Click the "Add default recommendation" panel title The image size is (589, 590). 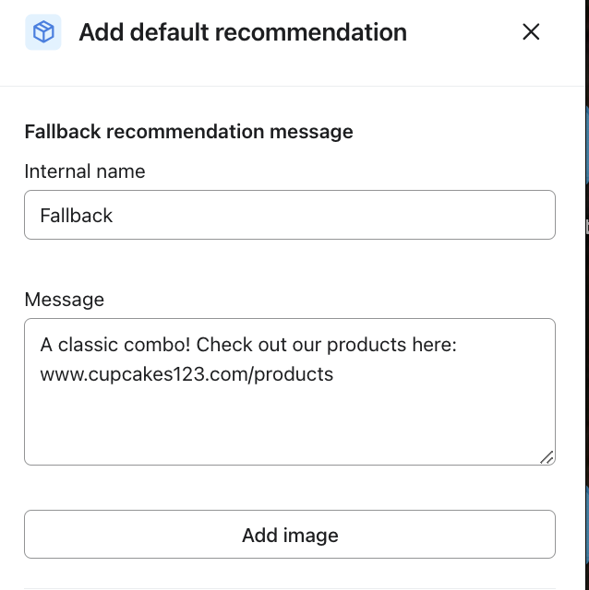tap(243, 32)
